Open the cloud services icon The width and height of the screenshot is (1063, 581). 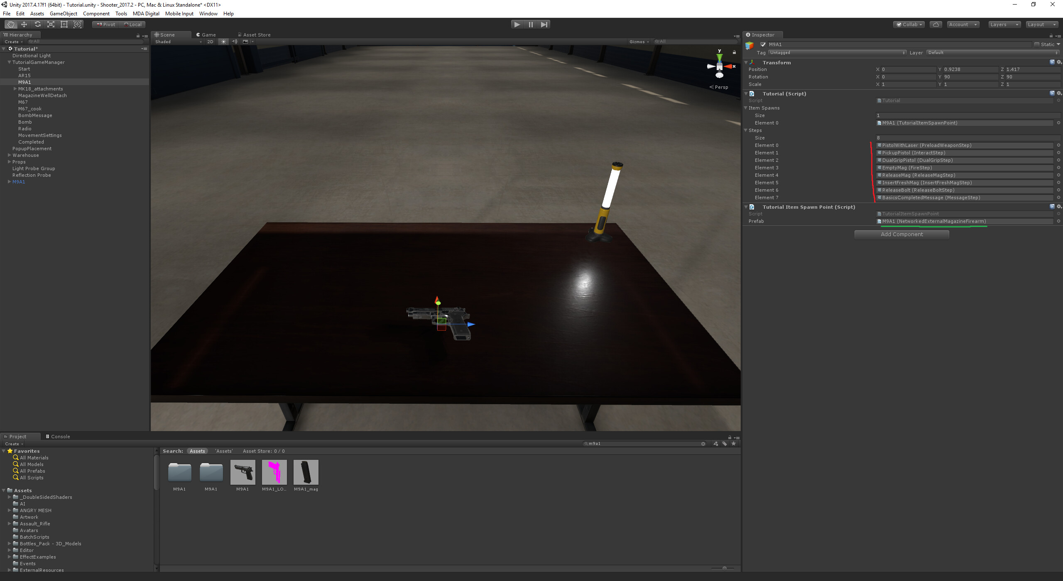coord(936,24)
